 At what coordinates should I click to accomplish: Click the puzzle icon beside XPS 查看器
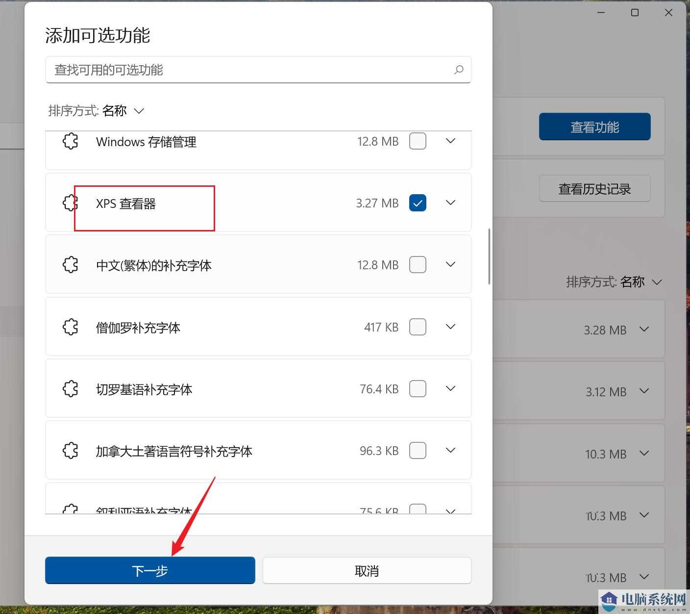(x=71, y=203)
